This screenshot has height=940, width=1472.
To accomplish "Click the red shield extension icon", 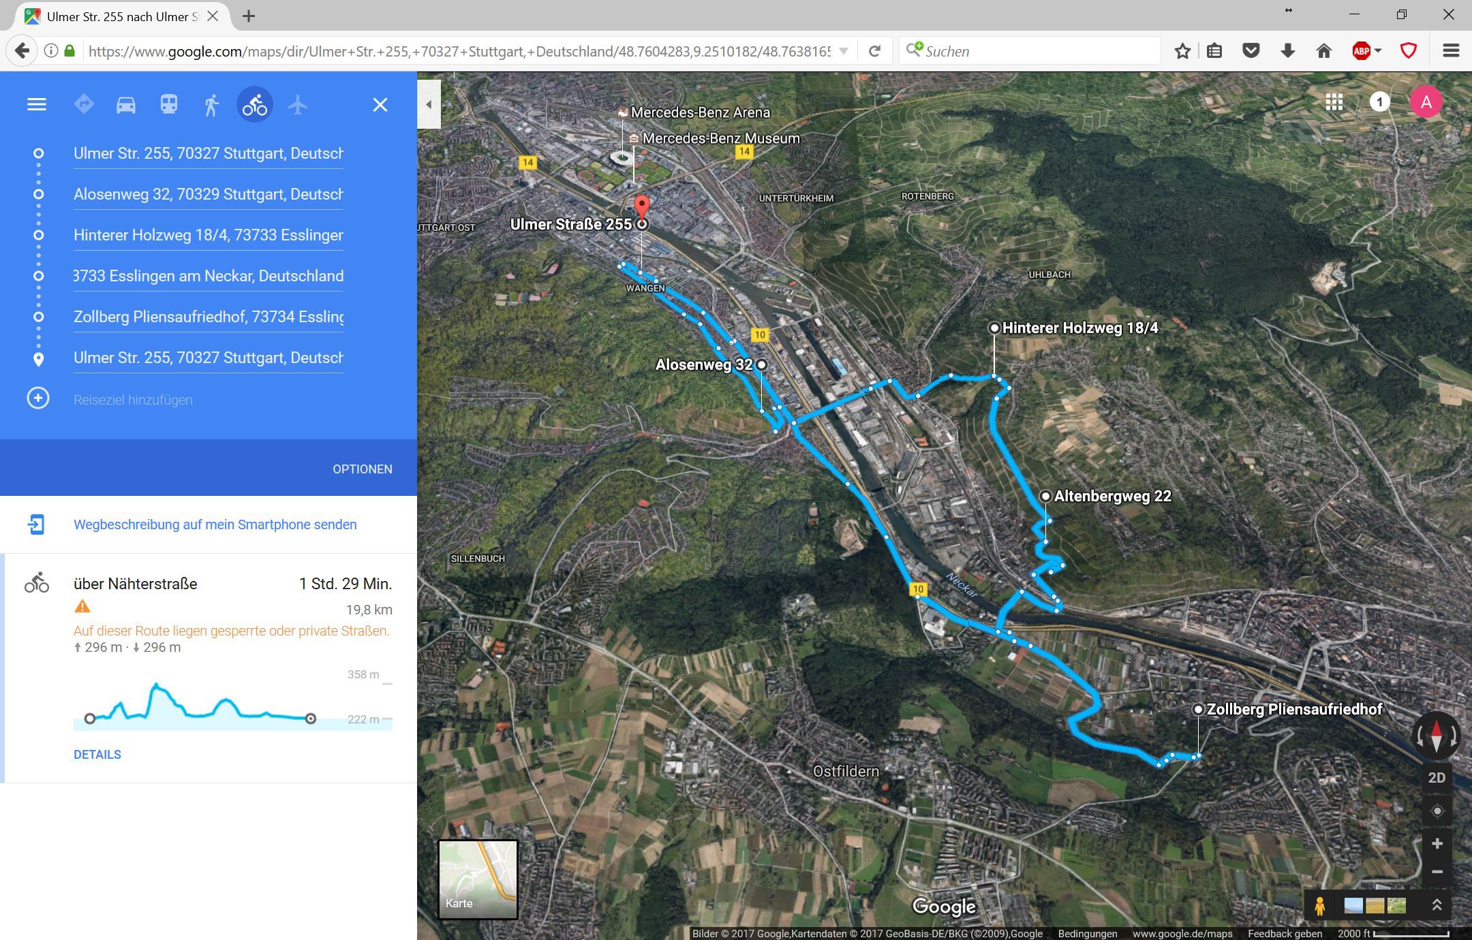I will [1409, 51].
